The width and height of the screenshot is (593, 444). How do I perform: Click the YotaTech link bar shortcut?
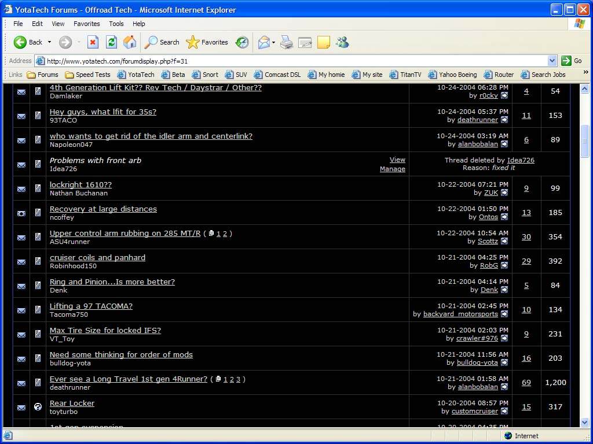click(136, 75)
